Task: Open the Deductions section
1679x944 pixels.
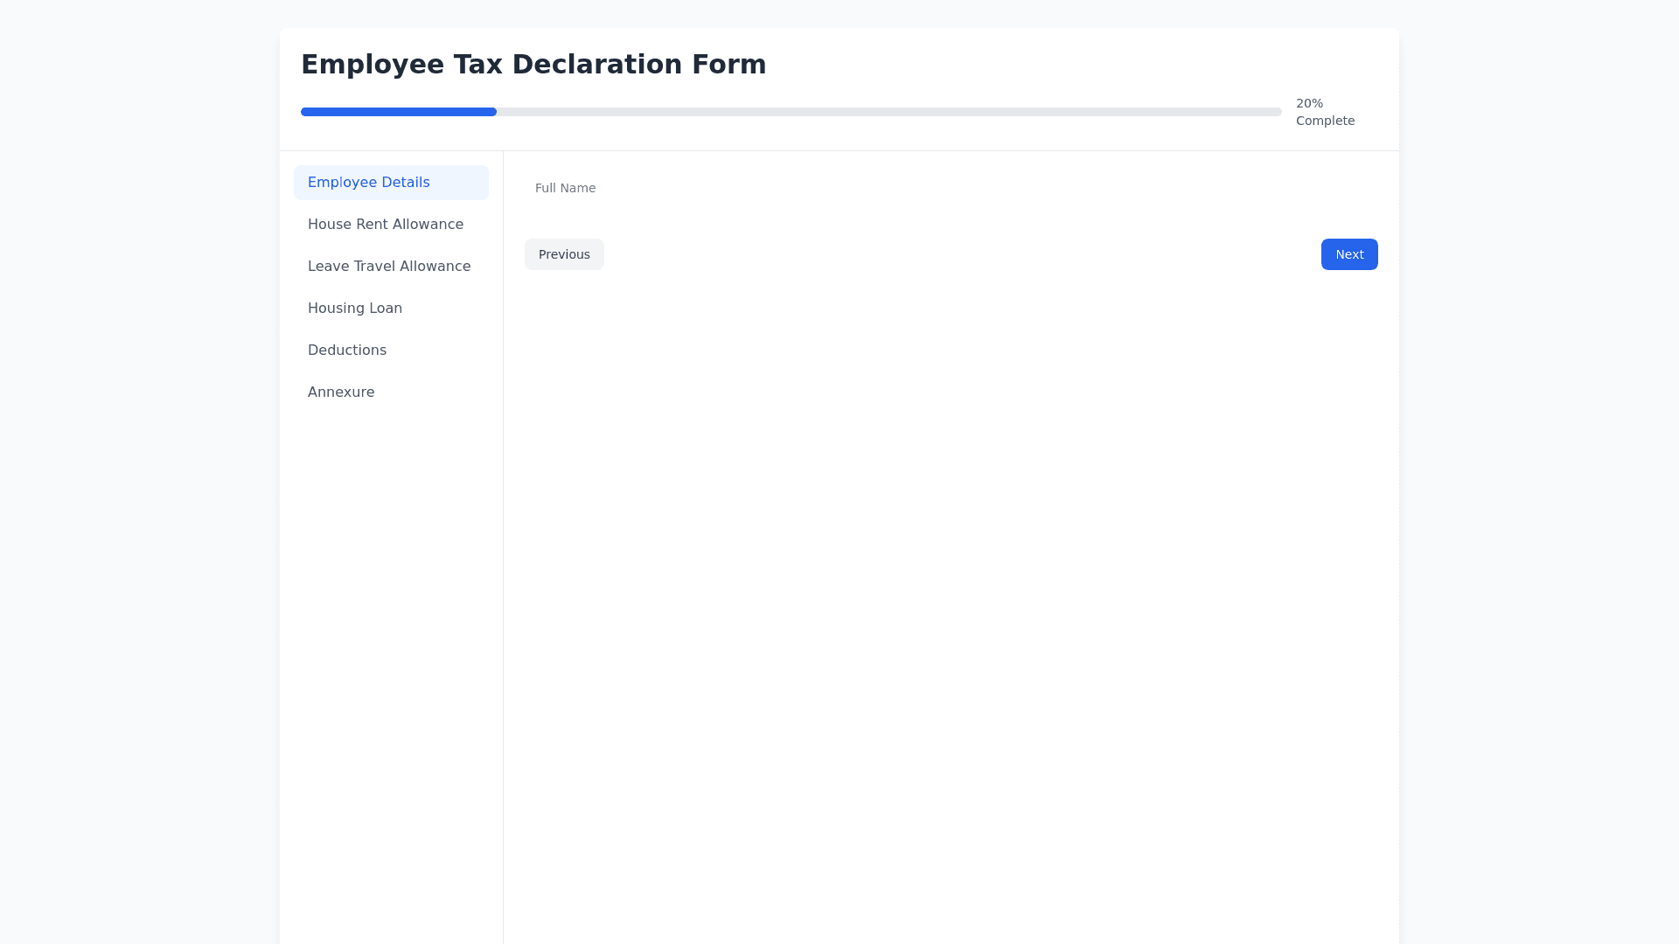Action: pos(346,351)
